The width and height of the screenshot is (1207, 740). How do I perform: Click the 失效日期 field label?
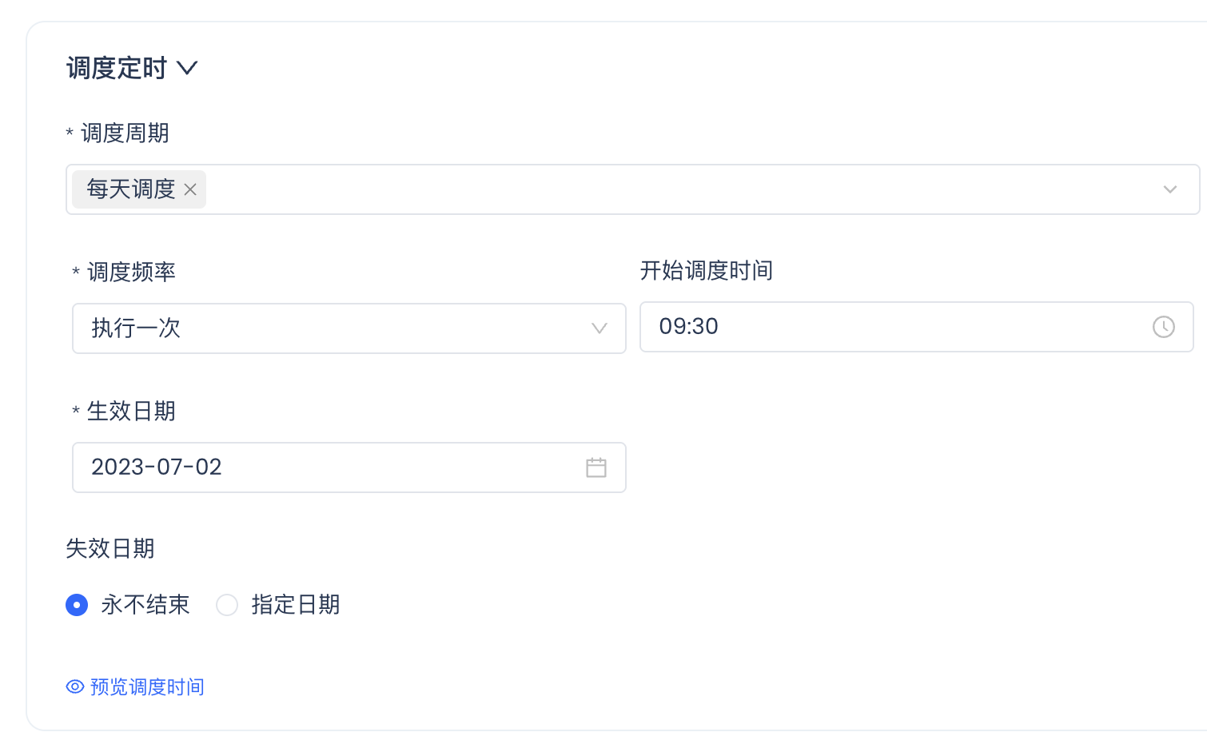click(x=110, y=549)
